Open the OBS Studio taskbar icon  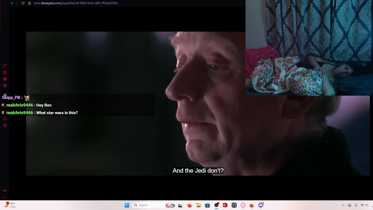(x=216, y=205)
